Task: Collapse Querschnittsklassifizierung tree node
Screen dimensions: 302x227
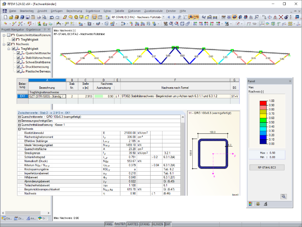Action: pyautogui.click(x=4, y=35)
